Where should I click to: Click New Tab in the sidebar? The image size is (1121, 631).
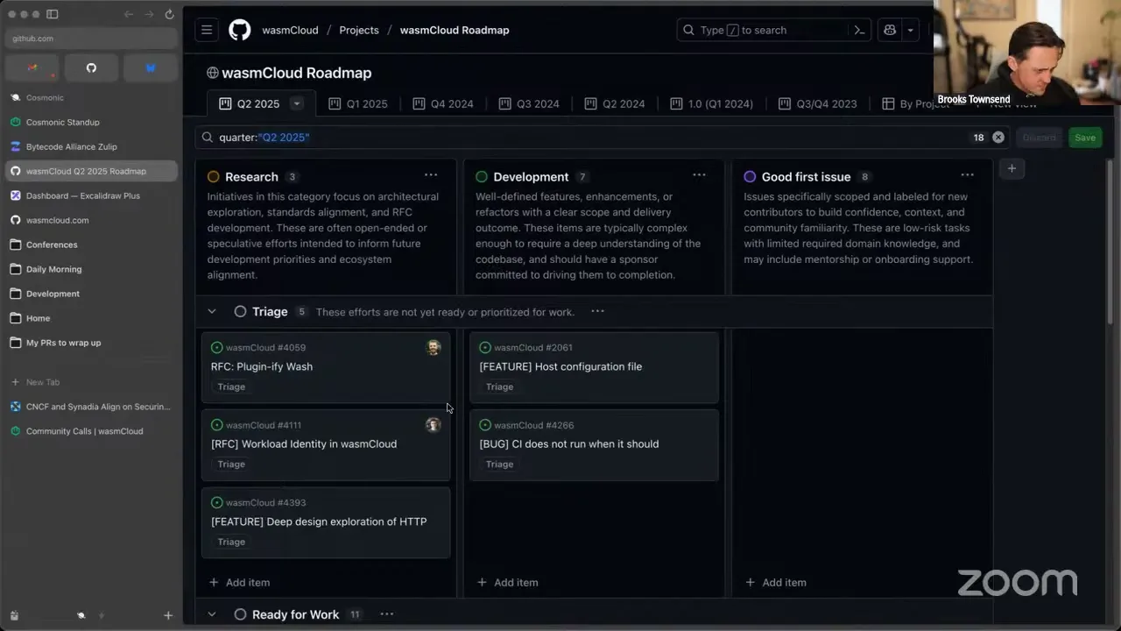[x=91, y=382]
